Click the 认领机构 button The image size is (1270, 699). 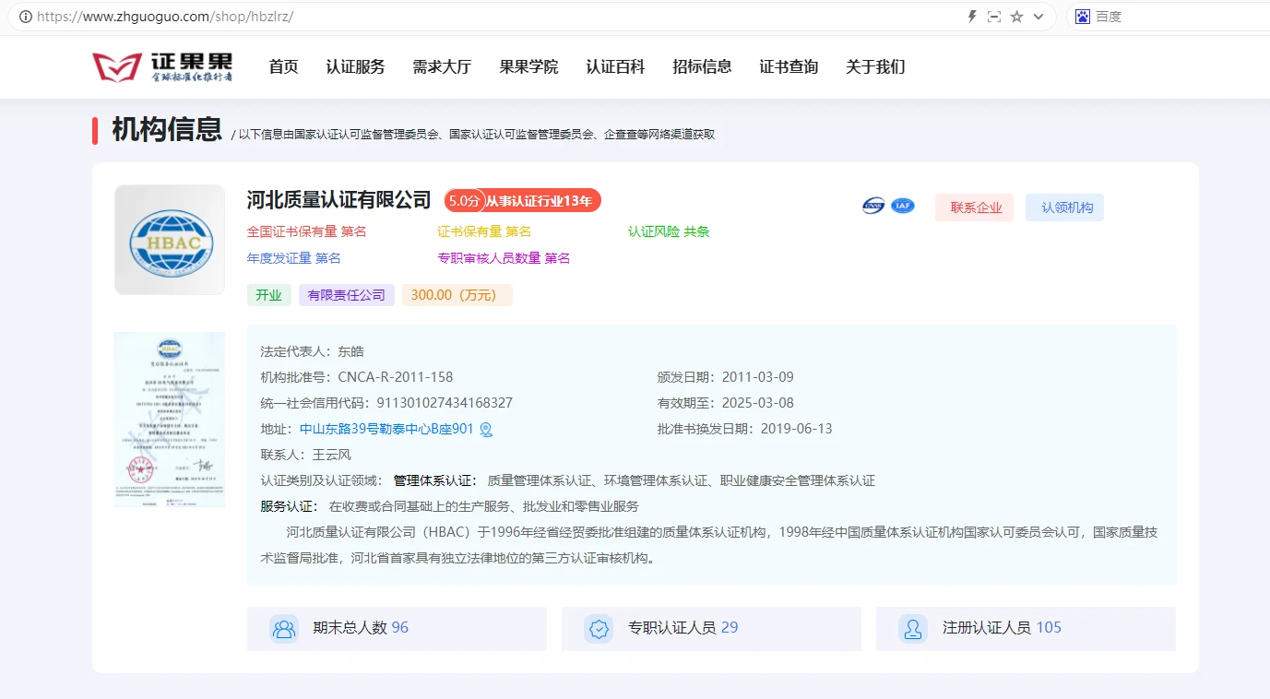coord(1065,207)
